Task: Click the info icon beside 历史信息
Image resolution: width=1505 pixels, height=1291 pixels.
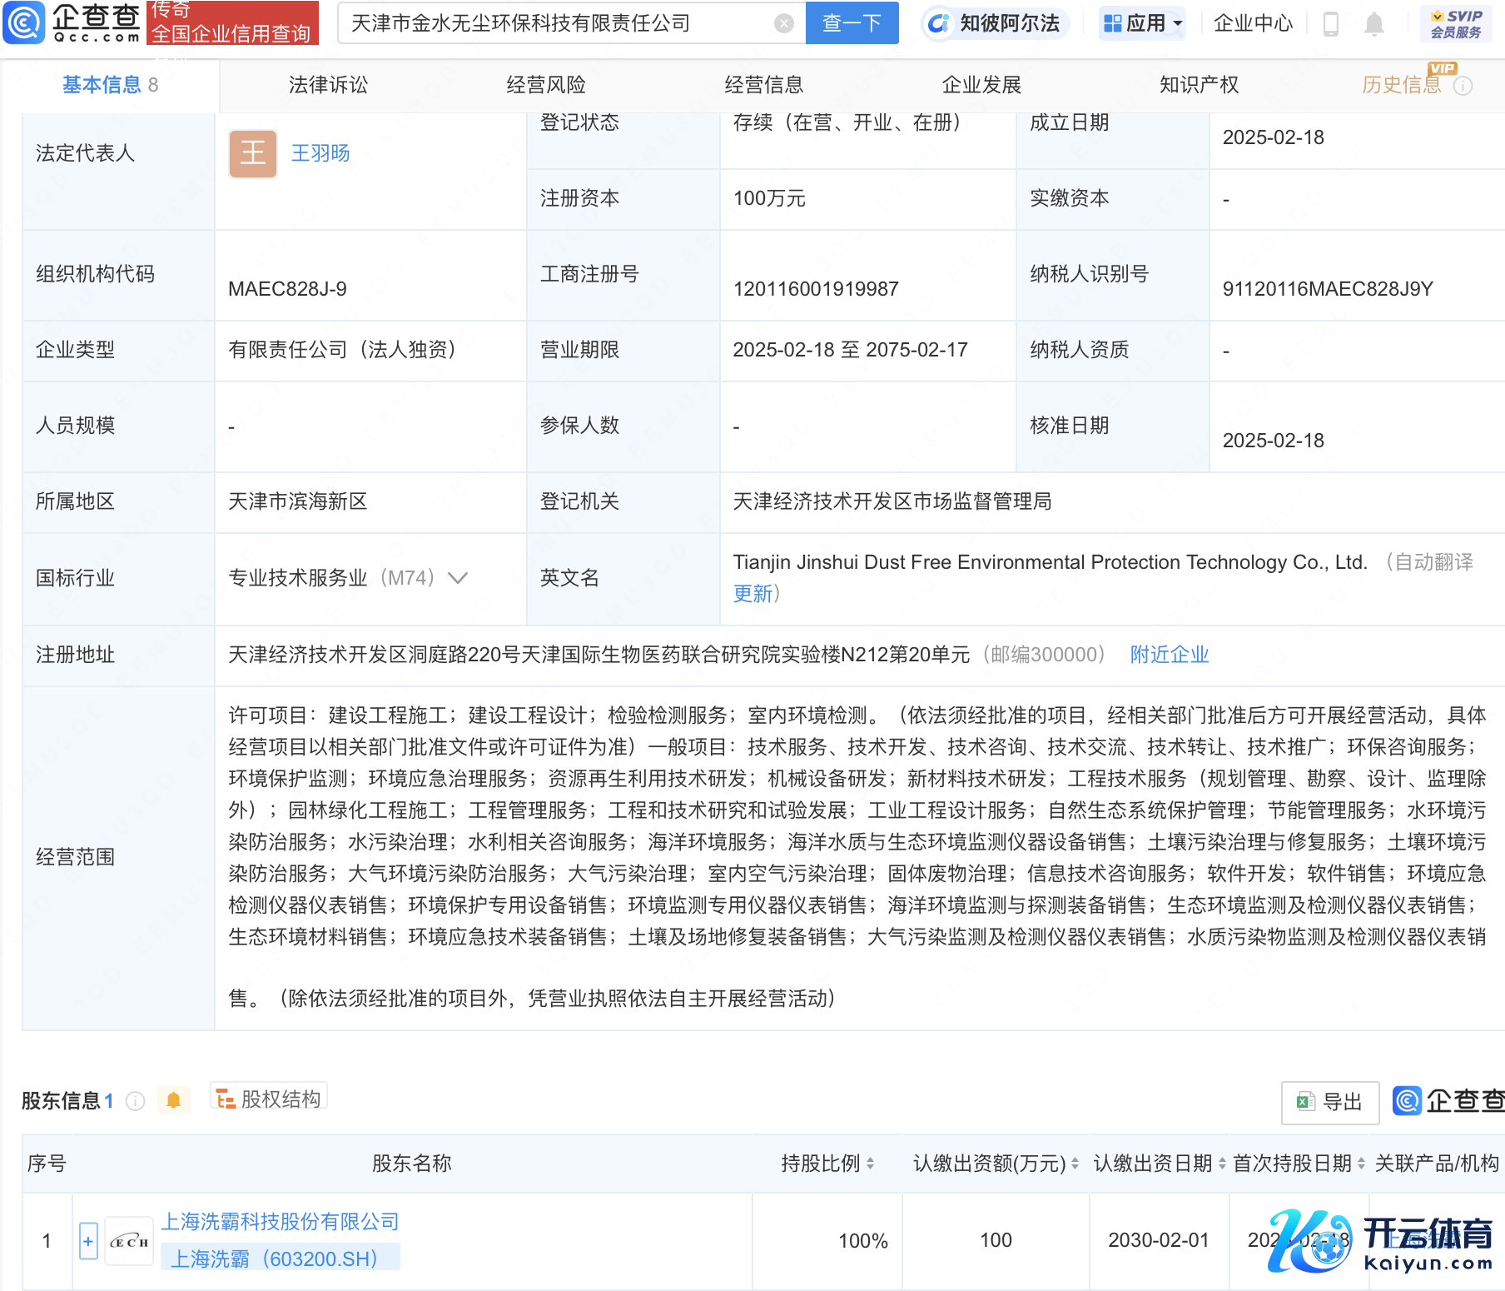Action: (1463, 86)
